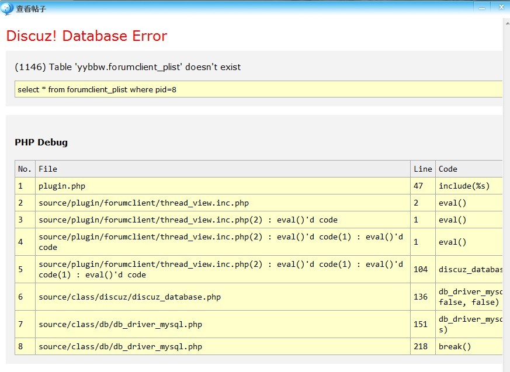Click line number 136 cell
This screenshot has width=510, height=372.
coord(423,297)
